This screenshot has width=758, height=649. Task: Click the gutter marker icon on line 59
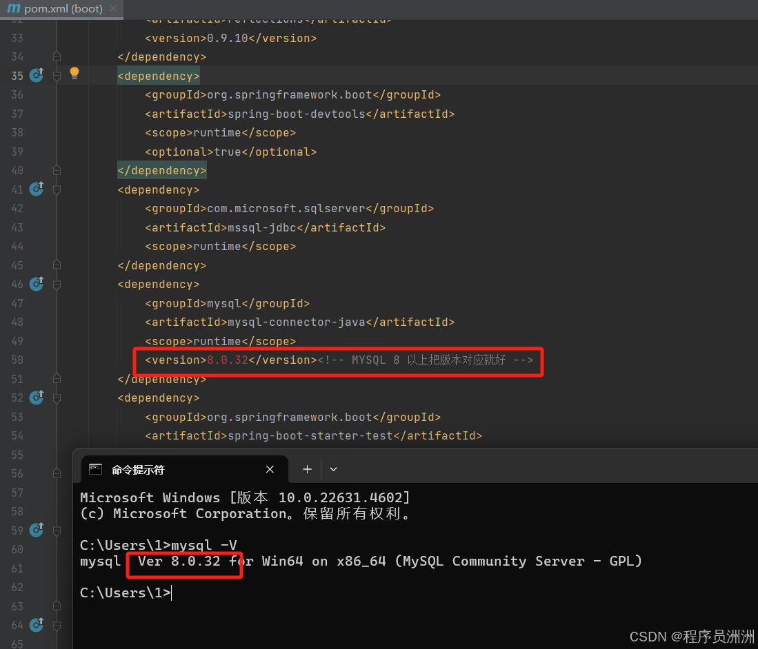click(37, 530)
